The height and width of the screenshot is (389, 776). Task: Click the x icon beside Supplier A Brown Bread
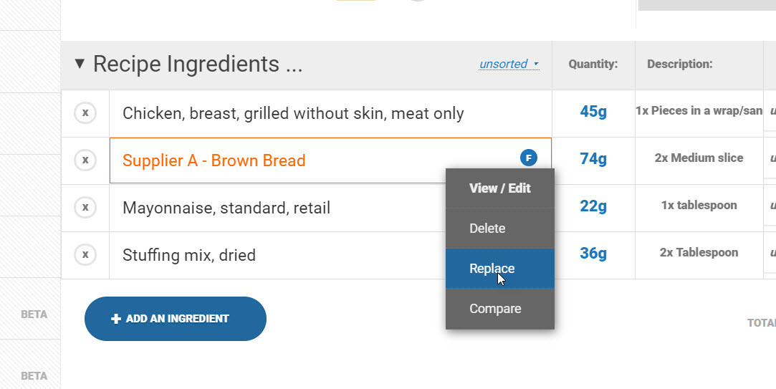click(85, 160)
